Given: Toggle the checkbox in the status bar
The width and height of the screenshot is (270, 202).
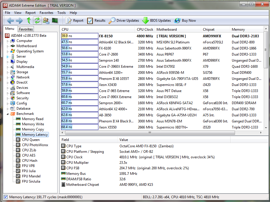Looking at the screenshot, I should [x=6, y=197].
